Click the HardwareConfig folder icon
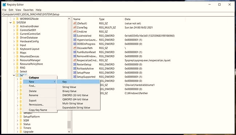236x135 pixels. click(17, 41)
